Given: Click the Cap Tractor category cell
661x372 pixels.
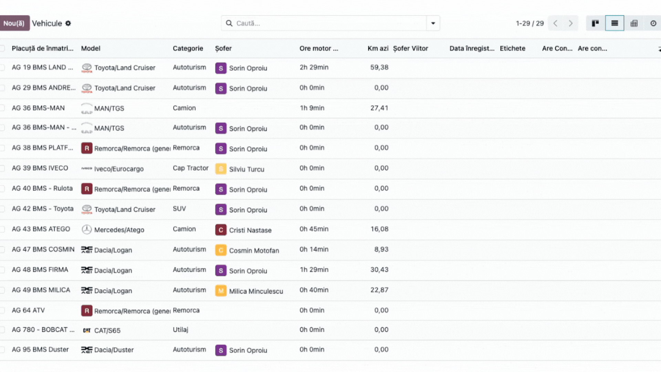Looking at the screenshot, I should pyautogui.click(x=191, y=168).
